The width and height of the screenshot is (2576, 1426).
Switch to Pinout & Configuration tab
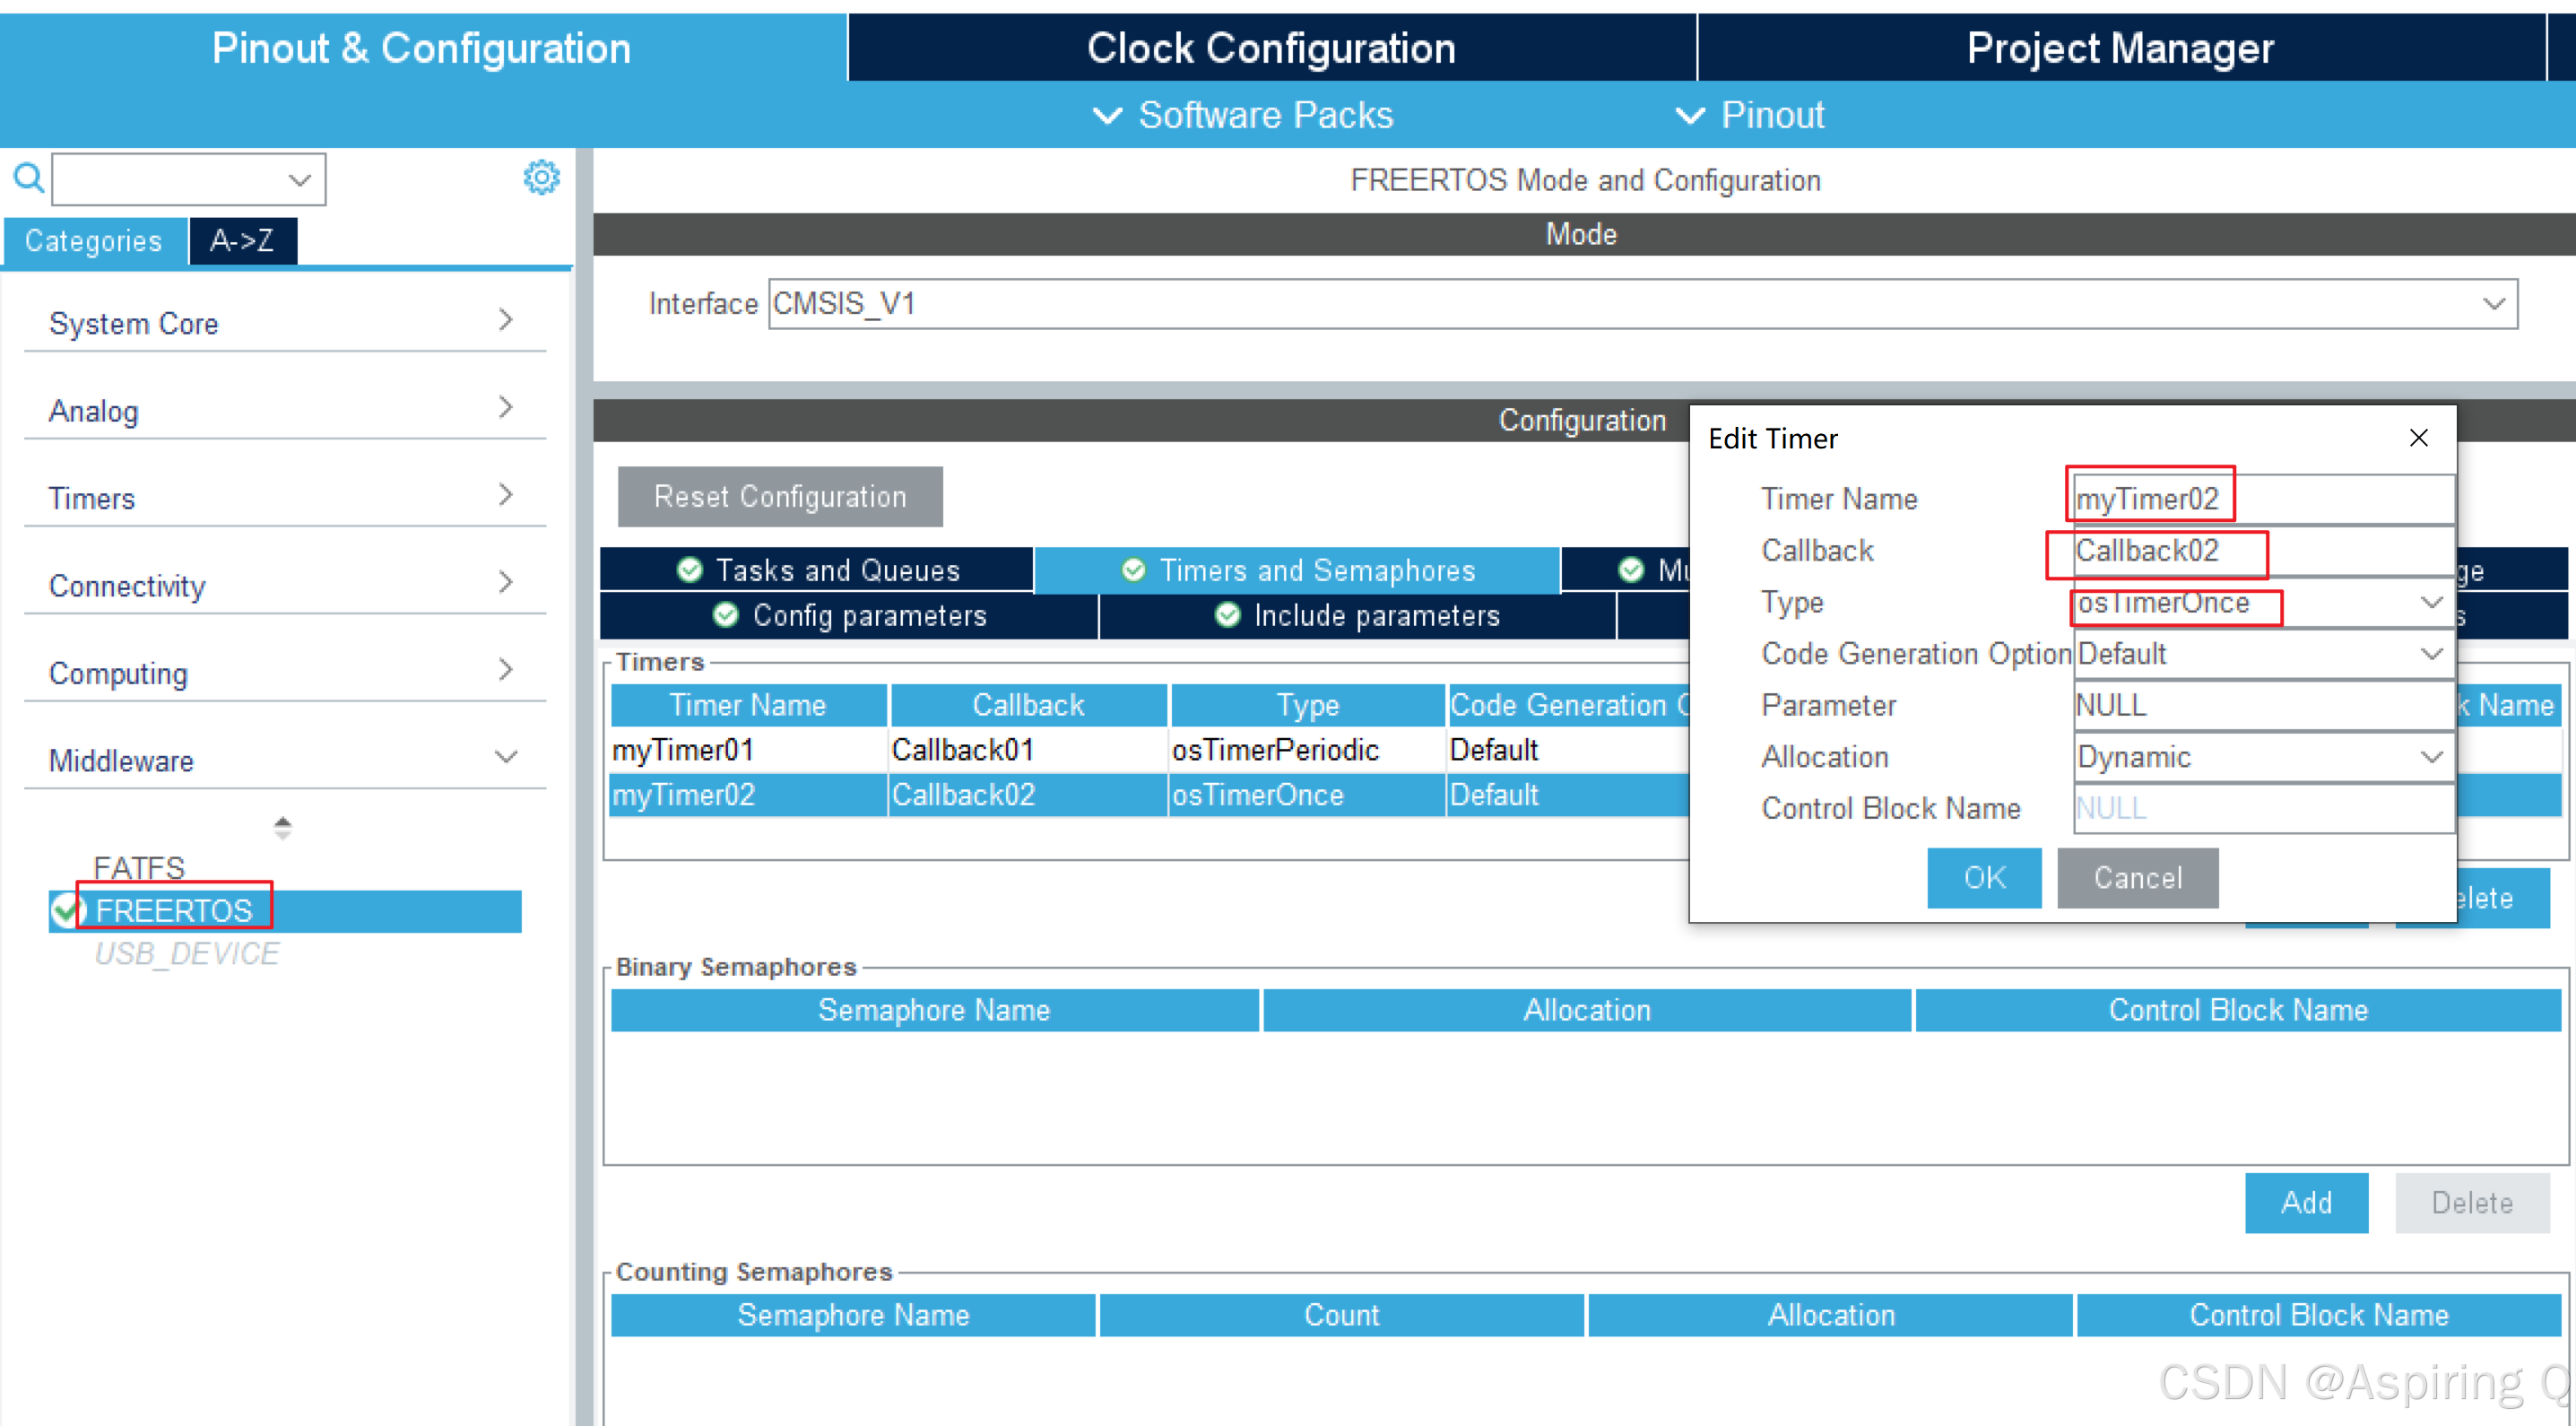[422, 48]
